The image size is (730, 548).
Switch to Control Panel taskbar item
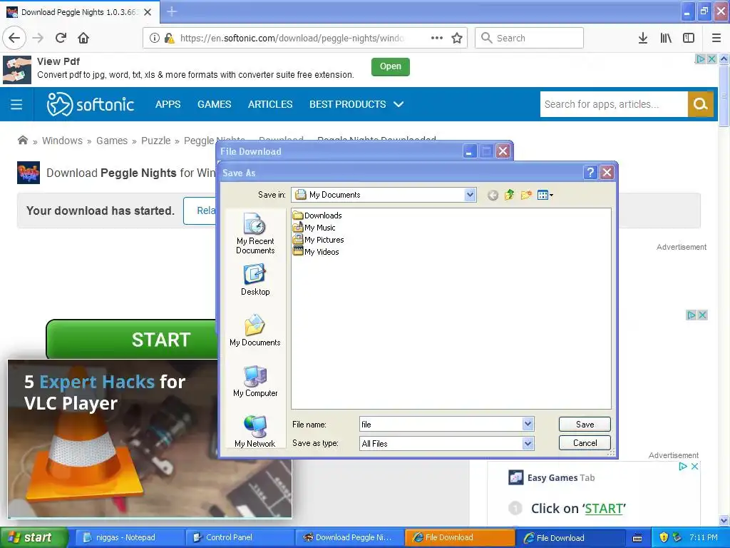240,537
